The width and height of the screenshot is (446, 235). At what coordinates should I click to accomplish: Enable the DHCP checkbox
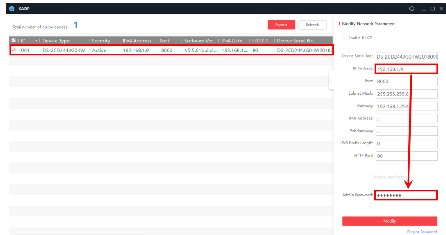344,38
